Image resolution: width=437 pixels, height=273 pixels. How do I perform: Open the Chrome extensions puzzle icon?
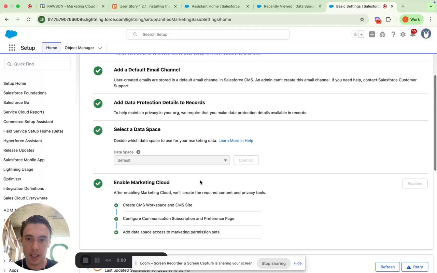(x=388, y=19)
